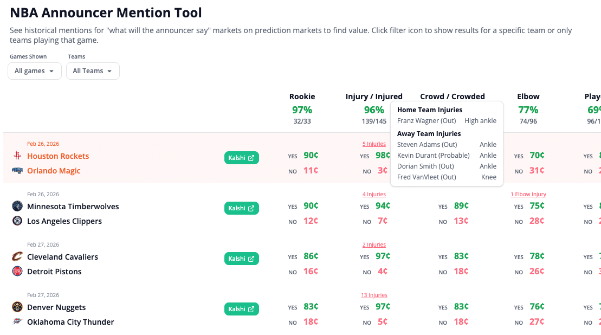Click the 97% percentage under the Rookie column

pyautogui.click(x=302, y=110)
